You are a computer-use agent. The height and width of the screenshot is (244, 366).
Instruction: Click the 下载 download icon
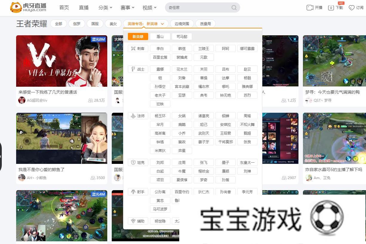pos(331,7)
